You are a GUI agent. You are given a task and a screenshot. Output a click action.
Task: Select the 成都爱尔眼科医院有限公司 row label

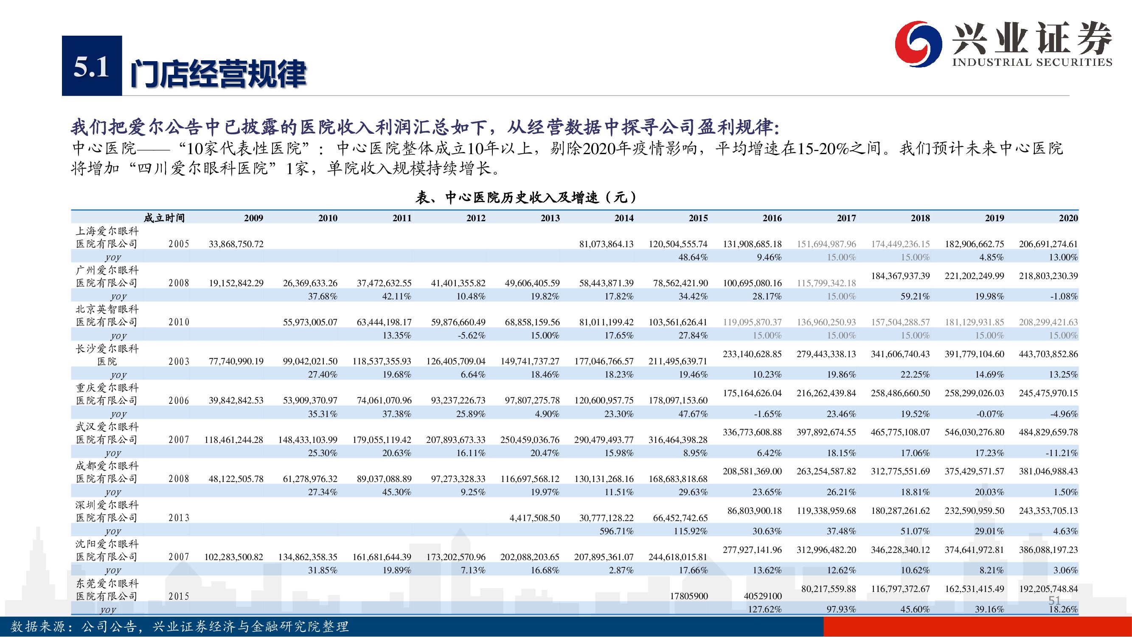coord(107,472)
